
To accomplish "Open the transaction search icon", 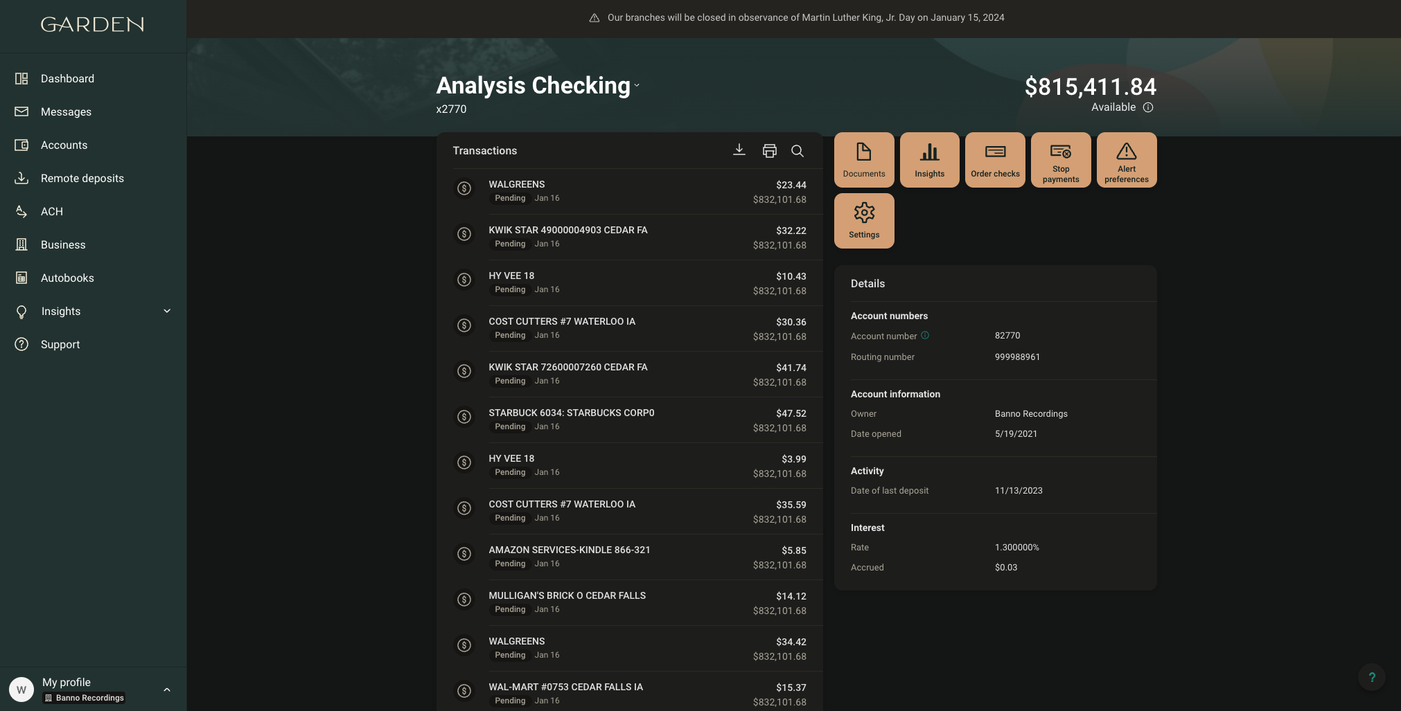I will pyautogui.click(x=798, y=150).
